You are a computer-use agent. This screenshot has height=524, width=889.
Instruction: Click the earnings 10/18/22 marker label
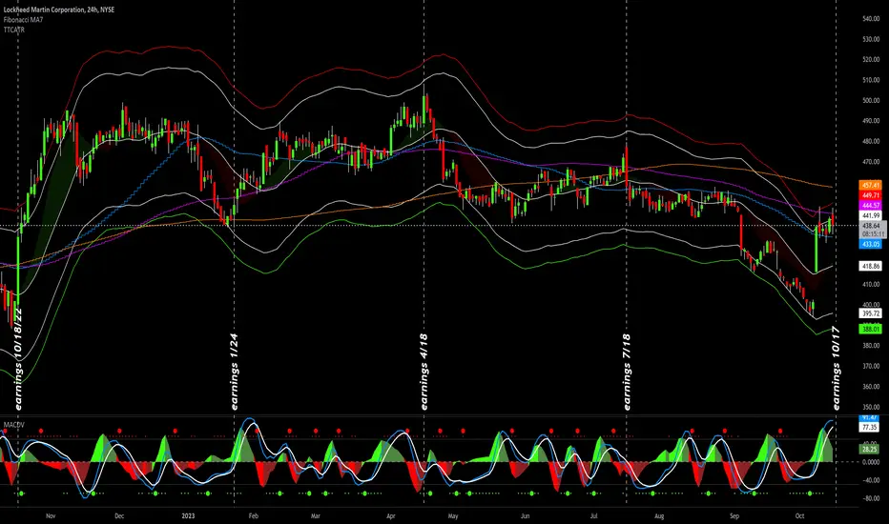(18, 358)
